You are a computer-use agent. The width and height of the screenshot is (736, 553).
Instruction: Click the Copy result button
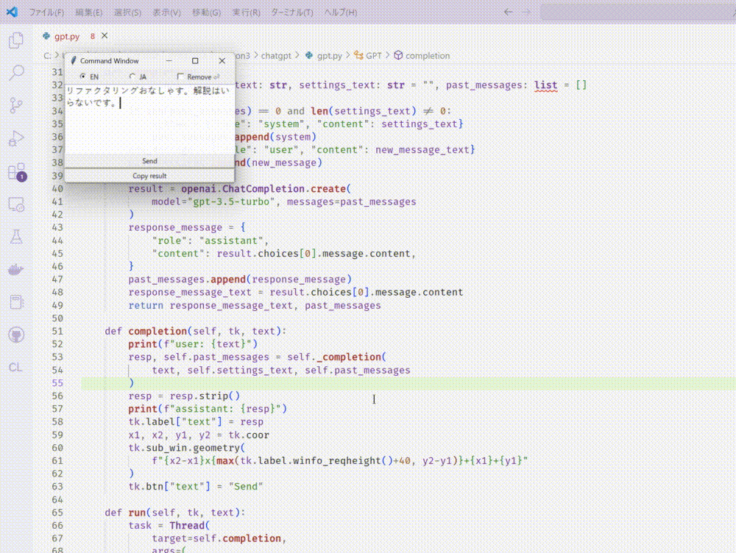coord(149,176)
